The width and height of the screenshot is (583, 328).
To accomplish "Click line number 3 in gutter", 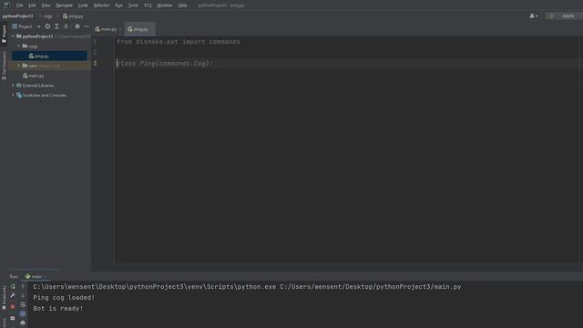I will click(95, 63).
